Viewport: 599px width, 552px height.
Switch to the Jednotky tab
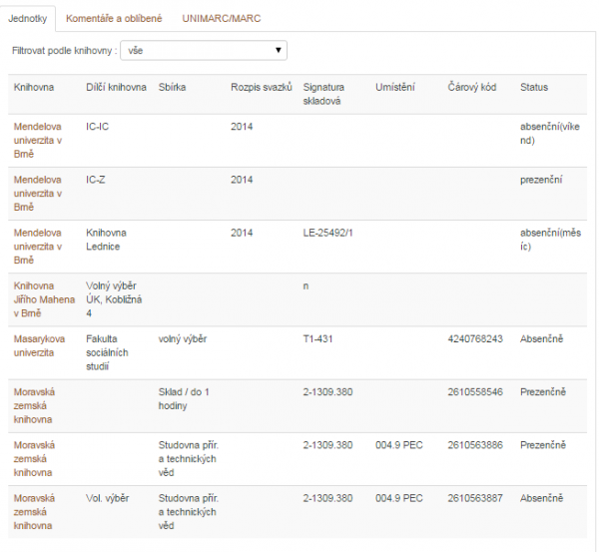(29, 18)
